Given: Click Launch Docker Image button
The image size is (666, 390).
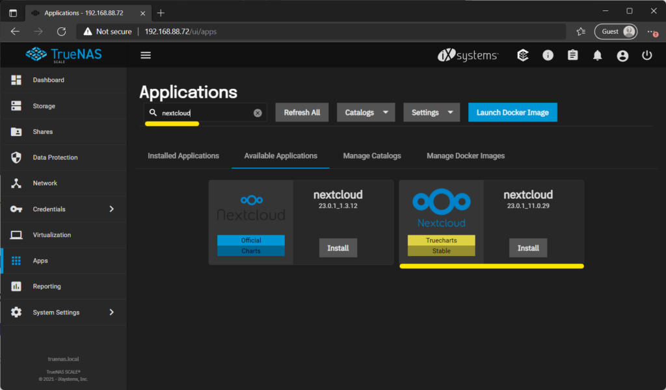Looking at the screenshot, I should [513, 112].
